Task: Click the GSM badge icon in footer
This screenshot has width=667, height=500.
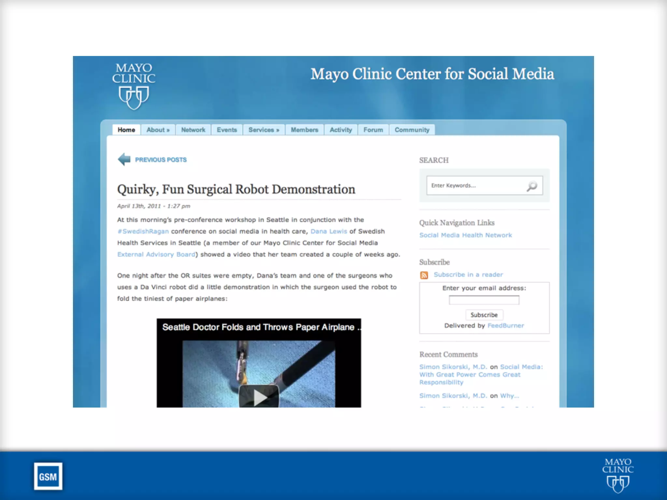Action: [x=48, y=477]
